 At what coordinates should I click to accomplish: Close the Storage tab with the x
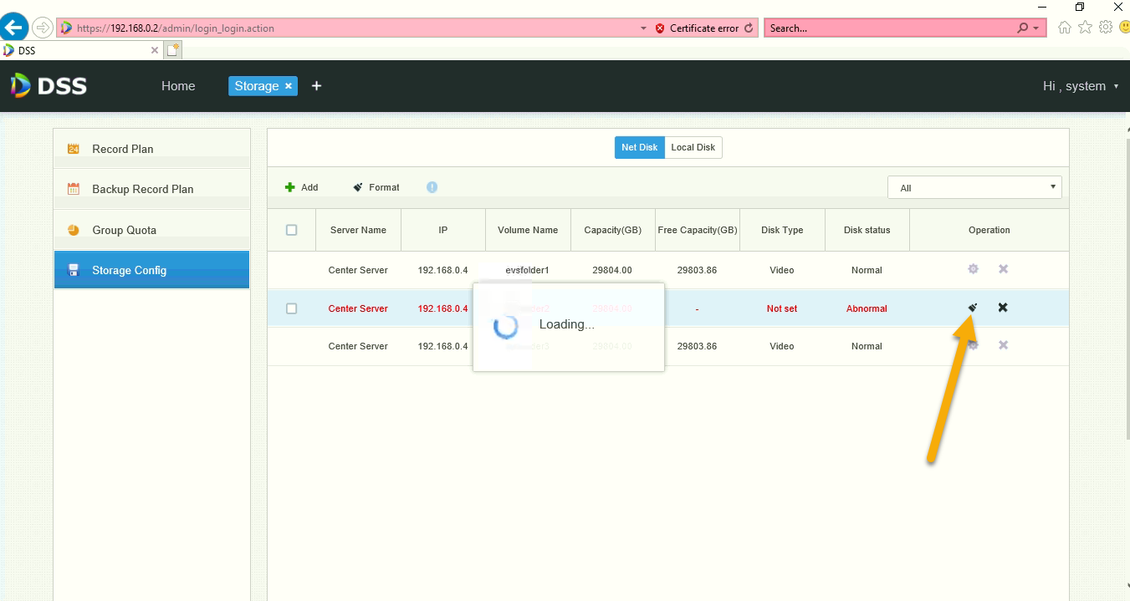tap(289, 85)
